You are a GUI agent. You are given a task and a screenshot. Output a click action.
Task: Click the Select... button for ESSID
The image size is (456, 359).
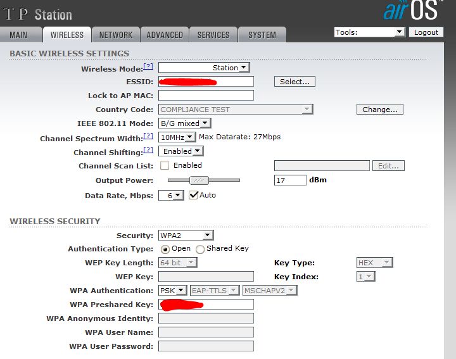294,82
